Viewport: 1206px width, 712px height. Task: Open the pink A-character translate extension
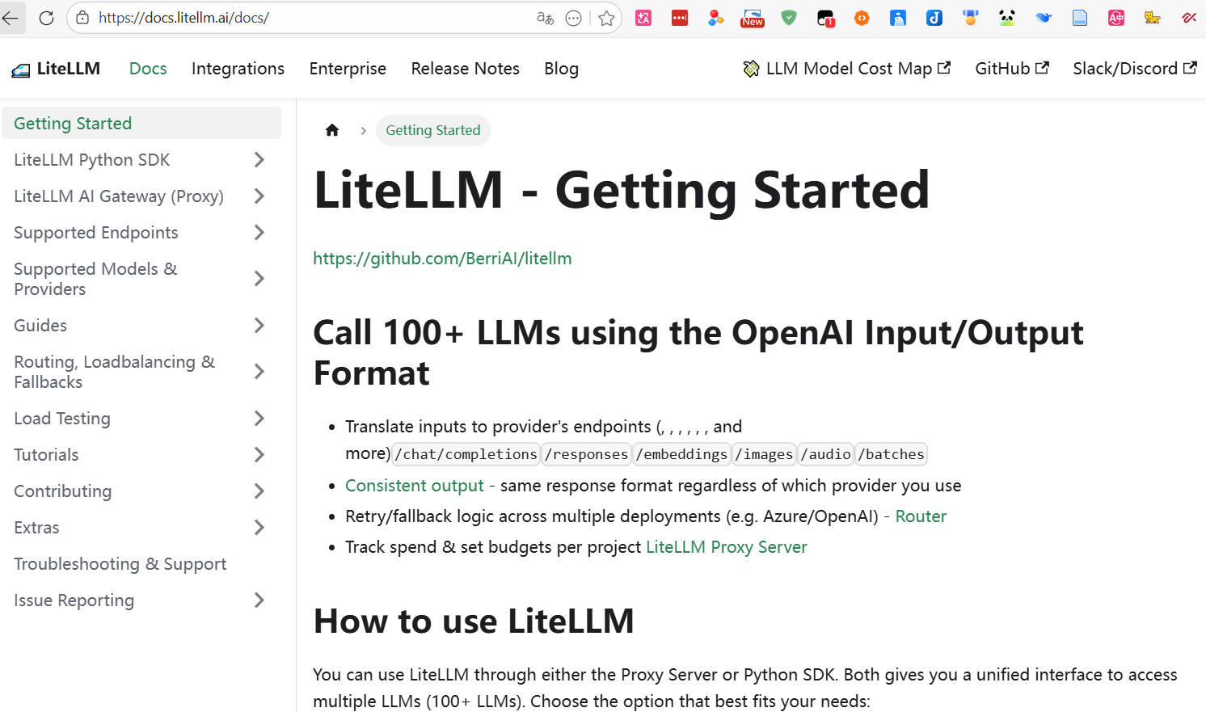point(1116,18)
